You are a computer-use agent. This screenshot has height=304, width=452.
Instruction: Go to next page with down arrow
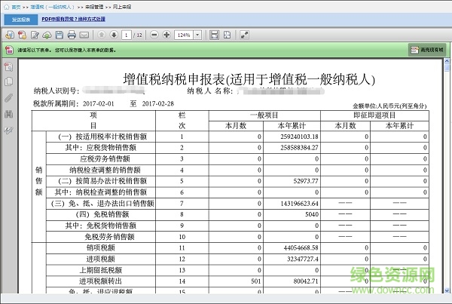(114, 35)
